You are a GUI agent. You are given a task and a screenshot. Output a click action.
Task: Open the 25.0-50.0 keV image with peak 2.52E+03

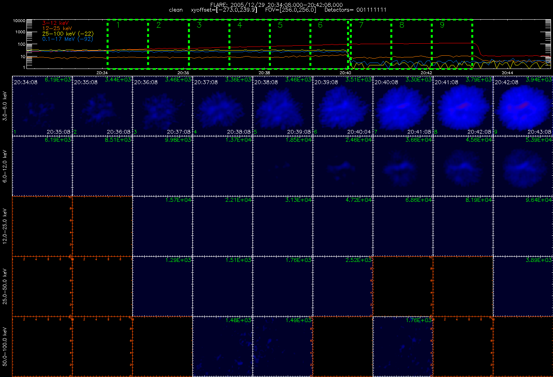[x=343, y=286]
